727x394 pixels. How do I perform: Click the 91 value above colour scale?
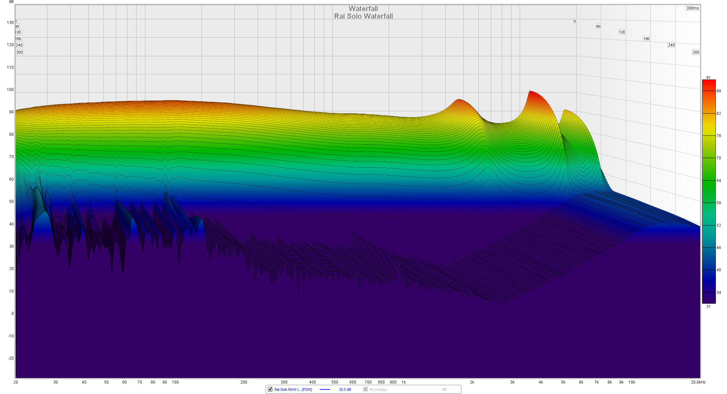click(x=708, y=78)
